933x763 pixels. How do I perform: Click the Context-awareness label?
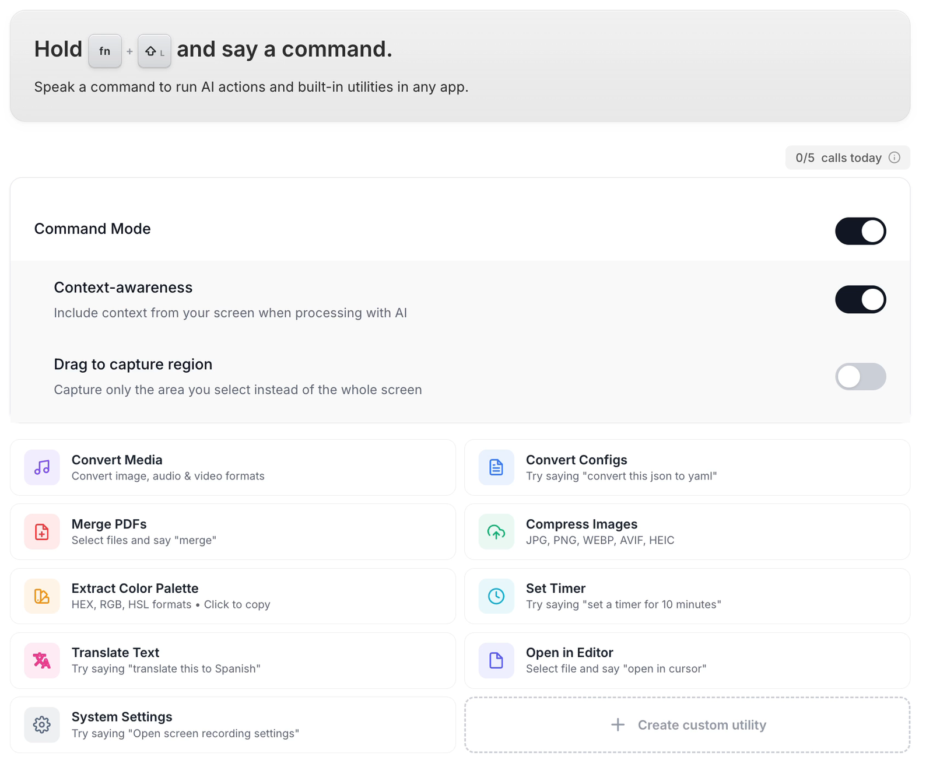pos(123,288)
